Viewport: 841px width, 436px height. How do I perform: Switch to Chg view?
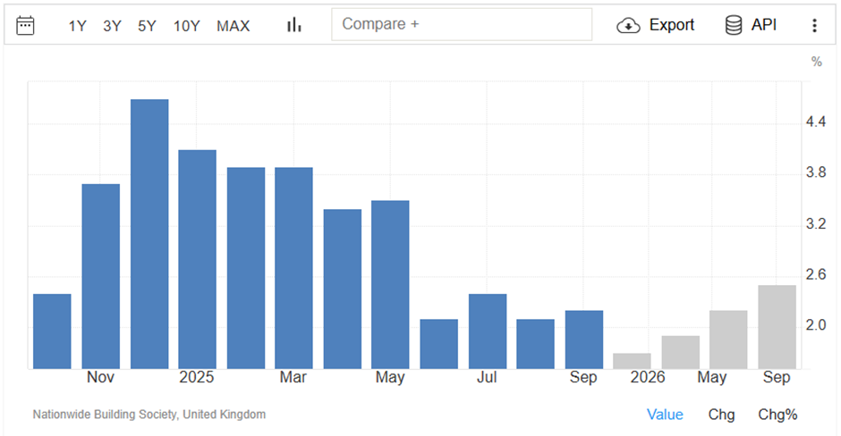tap(721, 414)
